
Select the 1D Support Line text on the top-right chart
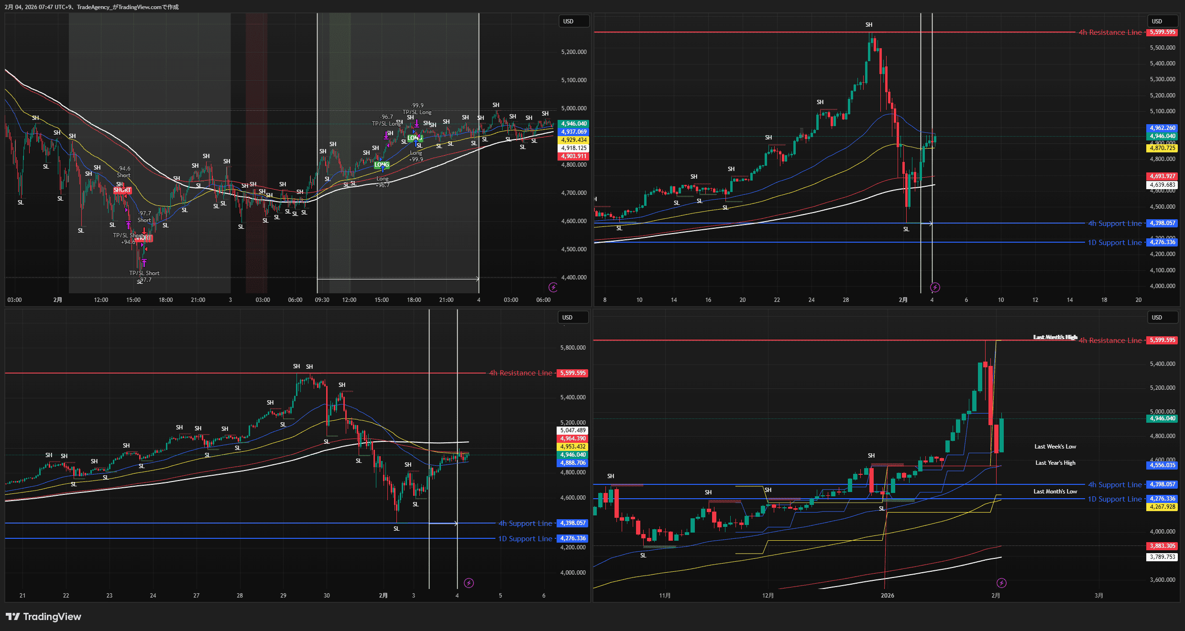pos(1114,243)
